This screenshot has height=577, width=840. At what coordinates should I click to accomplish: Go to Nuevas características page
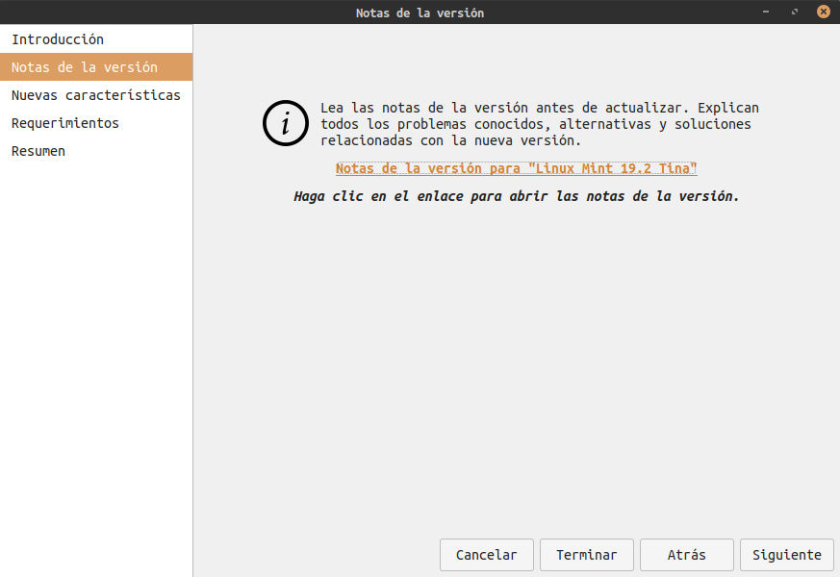point(96,95)
